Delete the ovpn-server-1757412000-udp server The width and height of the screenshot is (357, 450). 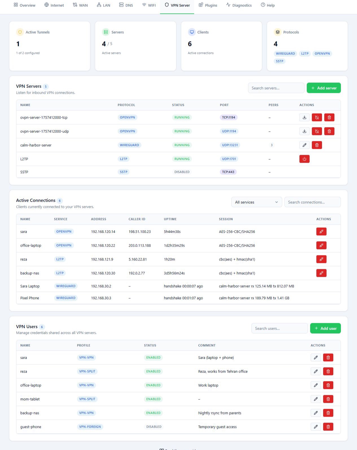click(x=329, y=131)
